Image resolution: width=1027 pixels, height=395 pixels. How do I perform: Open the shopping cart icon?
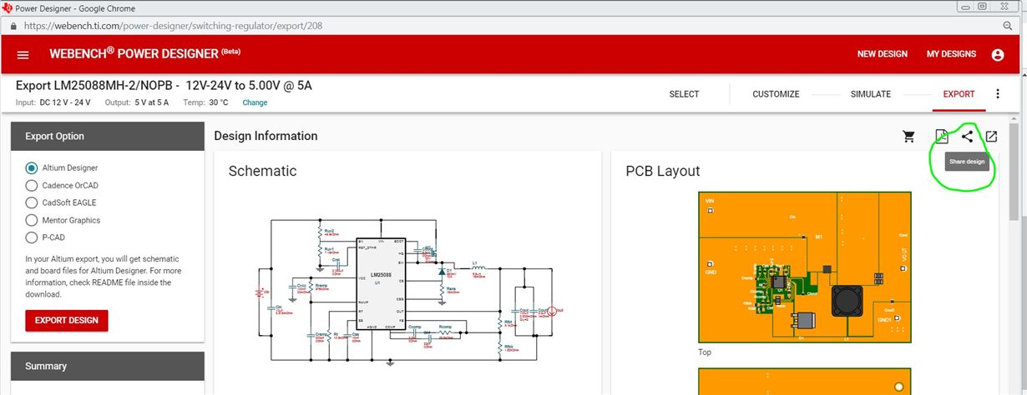[909, 137]
